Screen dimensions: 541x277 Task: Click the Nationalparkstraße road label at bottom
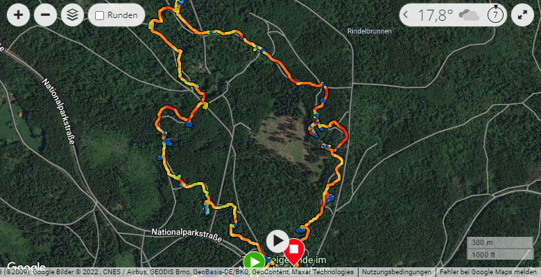click(187, 235)
